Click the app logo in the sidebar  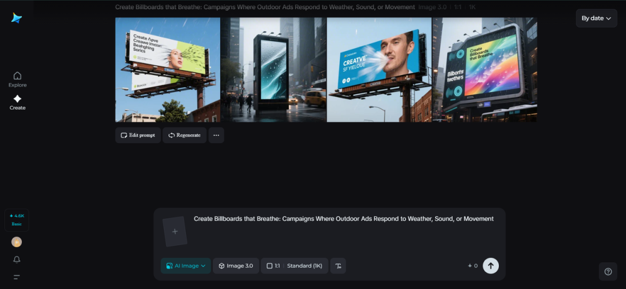click(x=17, y=18)
